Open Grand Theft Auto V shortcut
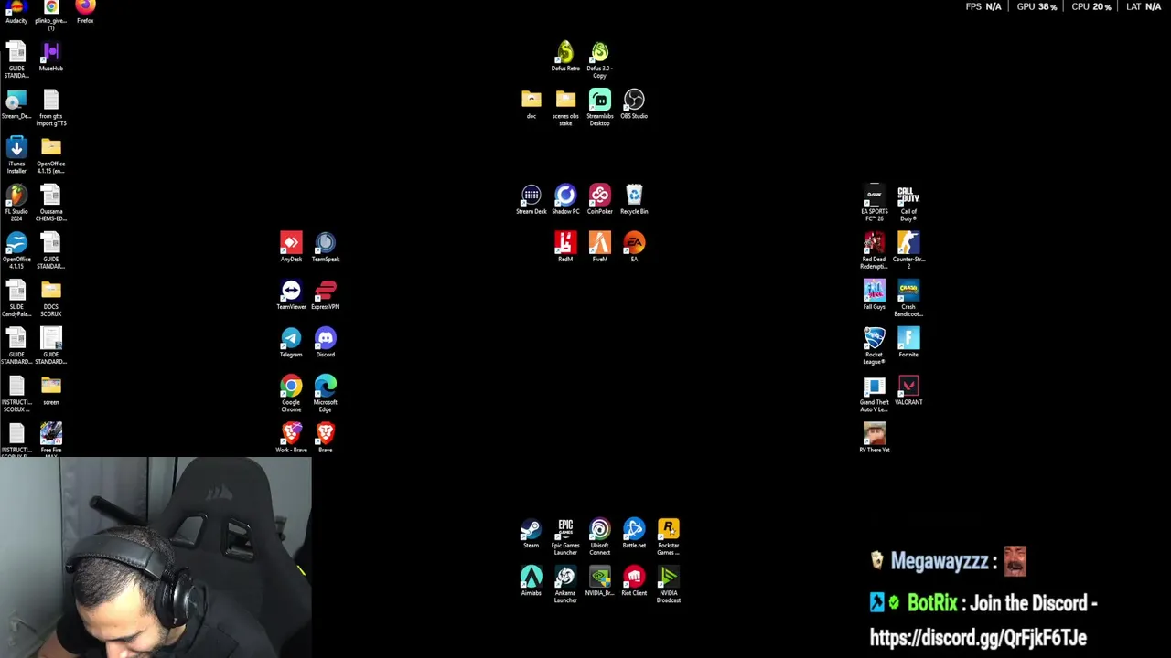 pos(875,393)
